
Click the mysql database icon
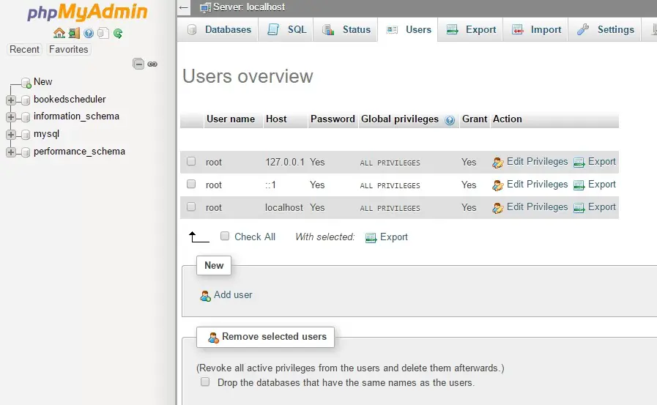click(x=26, y=135)
